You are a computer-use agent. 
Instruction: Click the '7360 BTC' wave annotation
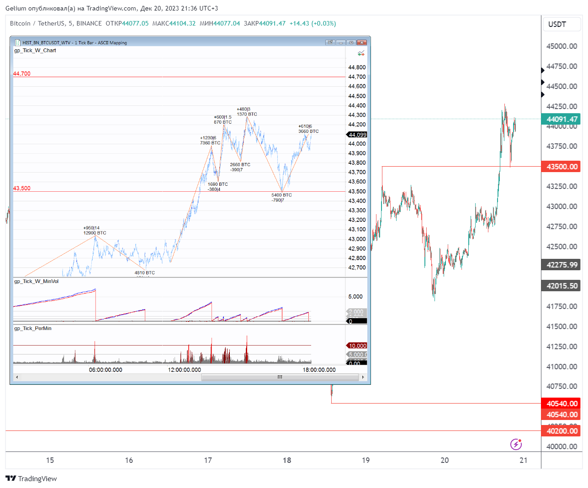coord(210,143)
